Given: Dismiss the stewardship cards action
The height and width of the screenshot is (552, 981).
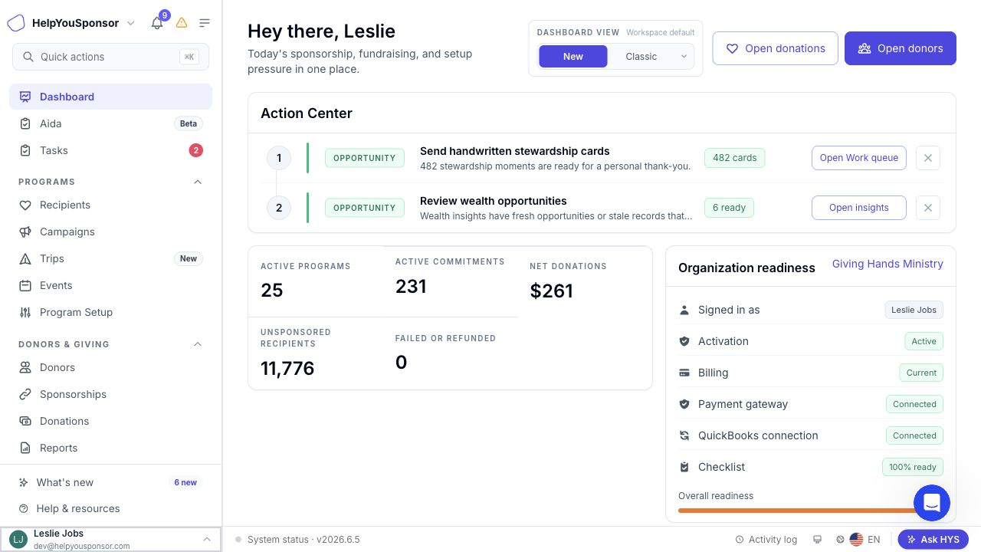Looking at the screenshot, I should point(928,158).
